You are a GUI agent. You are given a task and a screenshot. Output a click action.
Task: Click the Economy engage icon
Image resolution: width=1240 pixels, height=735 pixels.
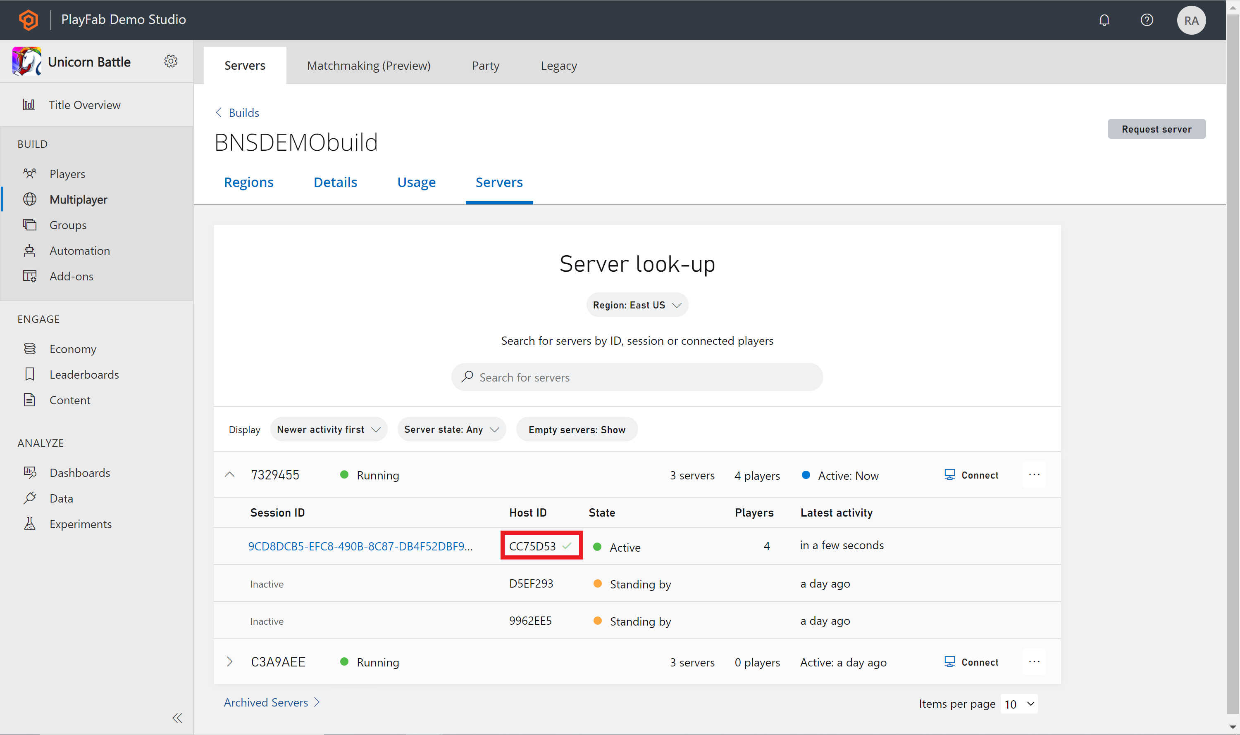coord(30,348)
